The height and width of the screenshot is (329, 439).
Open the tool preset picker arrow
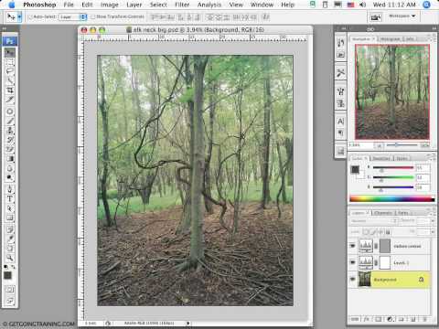pos(19,17)
